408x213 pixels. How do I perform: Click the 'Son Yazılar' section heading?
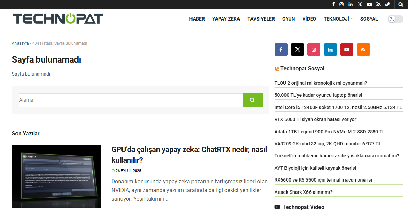26,133
